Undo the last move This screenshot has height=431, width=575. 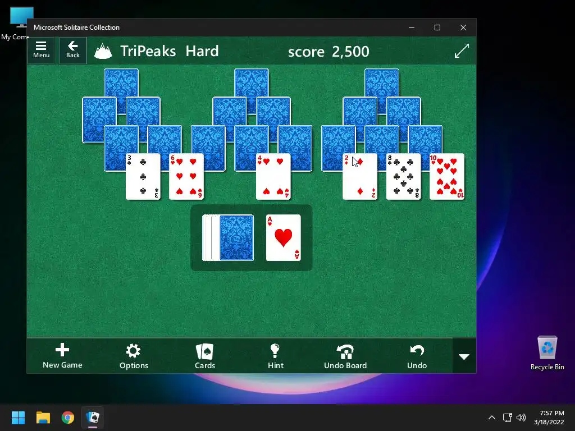point(417,355)
